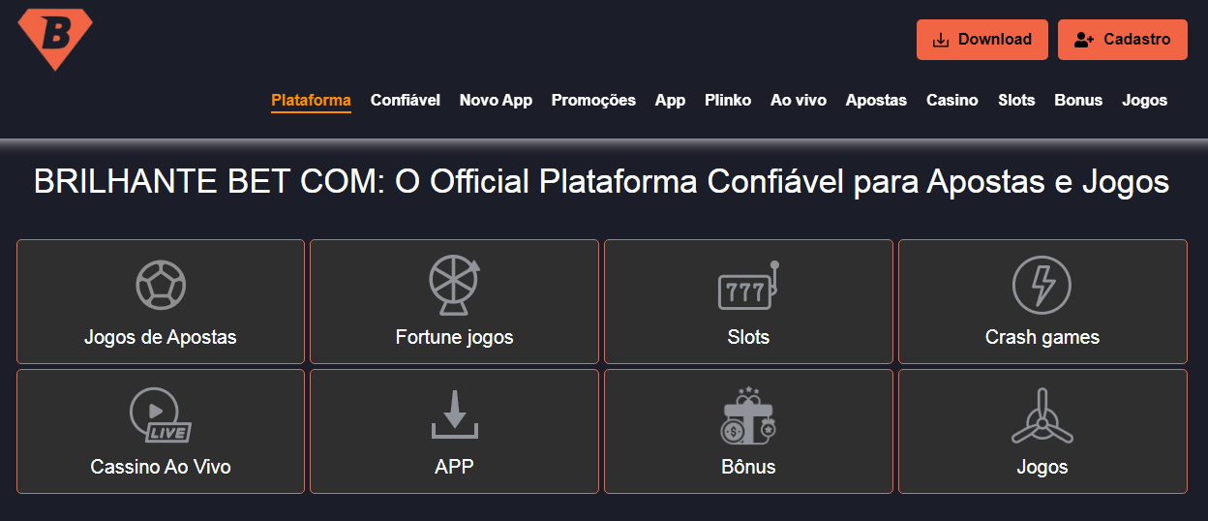Select Ao vivo in the navigation

(x=799, y=101)
